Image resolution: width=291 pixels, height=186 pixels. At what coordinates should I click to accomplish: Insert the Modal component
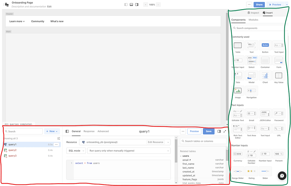click(251, 75)
